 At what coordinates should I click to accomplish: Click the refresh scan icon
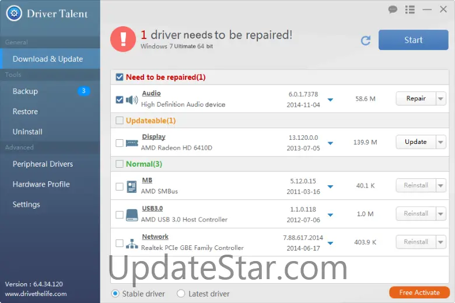[x=366, y=40]
